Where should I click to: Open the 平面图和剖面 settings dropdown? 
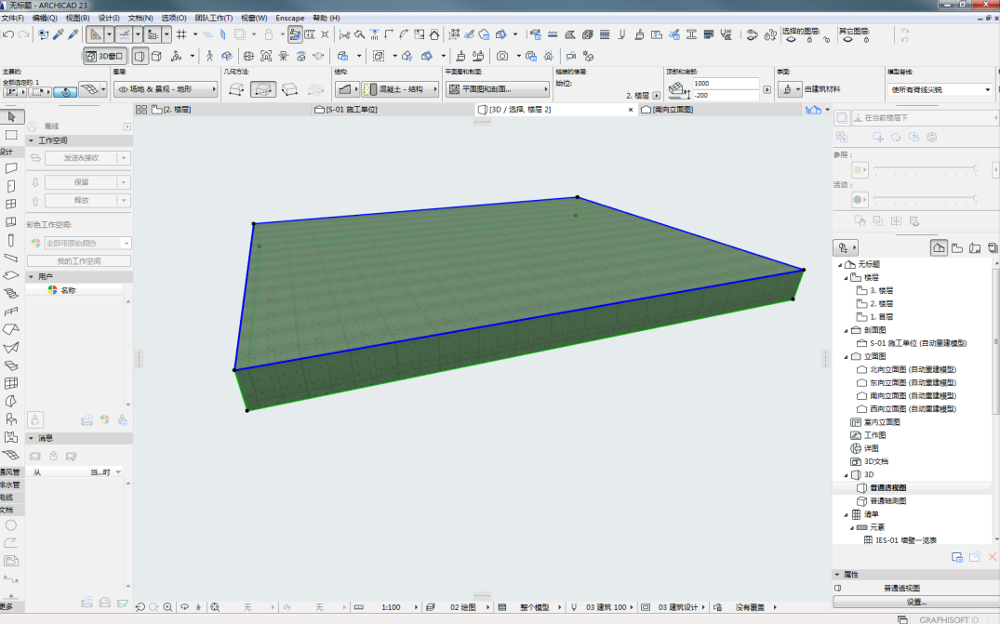point(498,89)
